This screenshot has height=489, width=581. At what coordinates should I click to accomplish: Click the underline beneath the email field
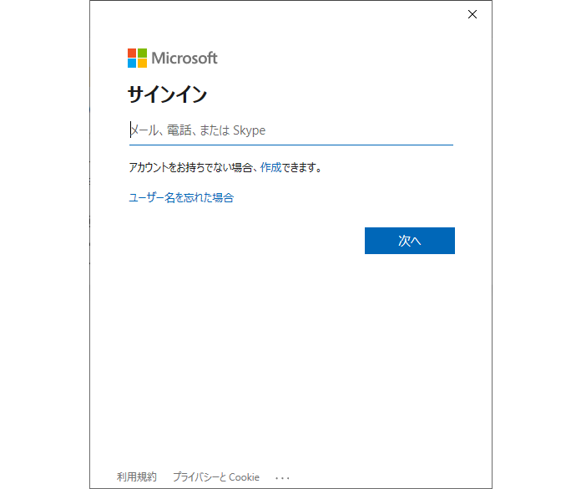pyautogui.click(x=290, y=145)
